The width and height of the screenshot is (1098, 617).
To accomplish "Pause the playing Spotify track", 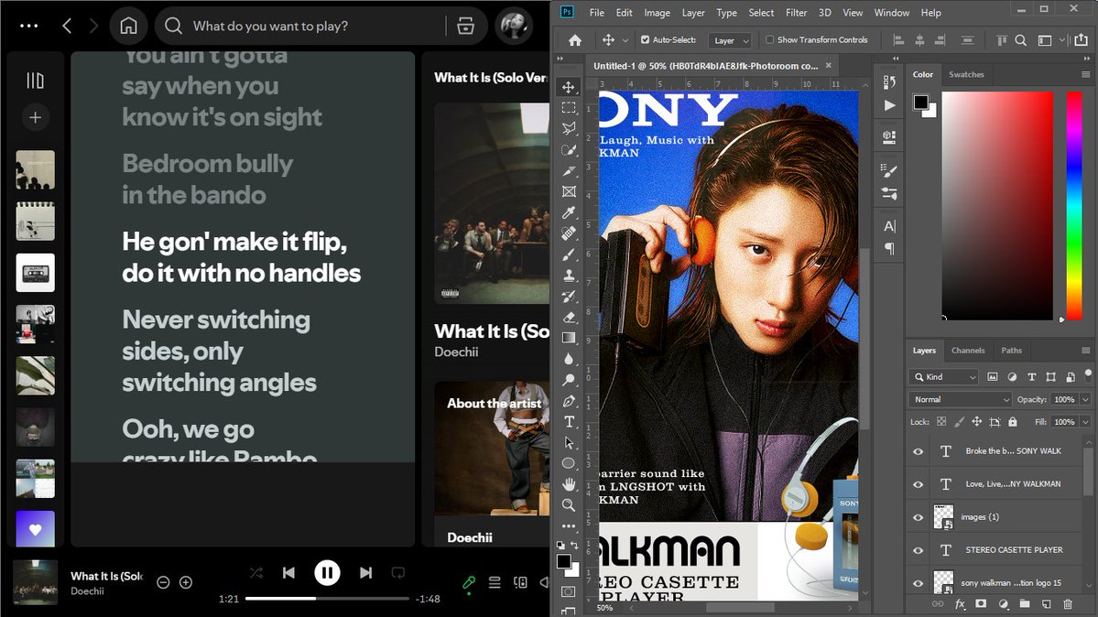I will coord(326,573).
